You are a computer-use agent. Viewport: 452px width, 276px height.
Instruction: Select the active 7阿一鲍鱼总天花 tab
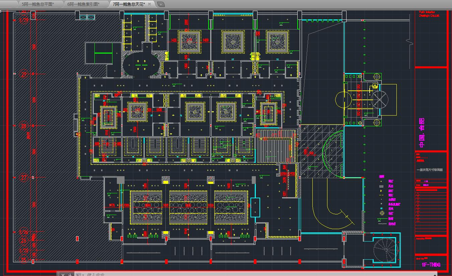[129, 4]
